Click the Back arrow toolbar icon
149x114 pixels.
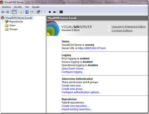click(x=3, y=12)
